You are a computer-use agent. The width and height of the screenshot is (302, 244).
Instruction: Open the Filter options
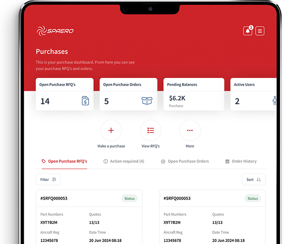pyautogui.click(x=48, y=179)
